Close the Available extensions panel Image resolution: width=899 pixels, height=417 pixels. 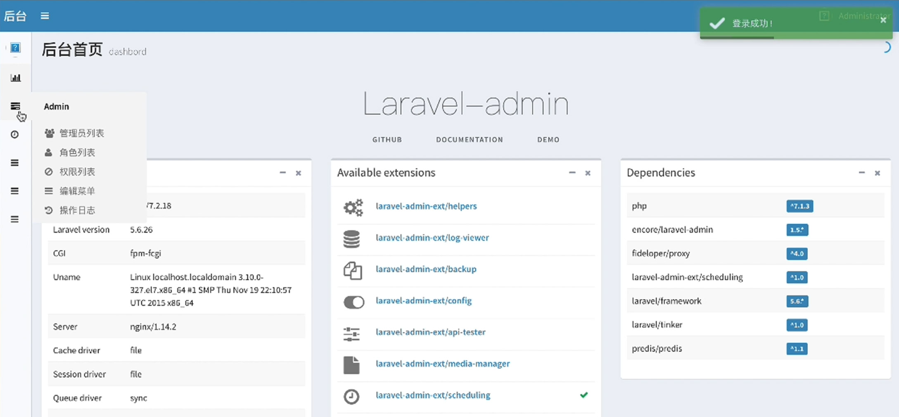tap(588, 173)
